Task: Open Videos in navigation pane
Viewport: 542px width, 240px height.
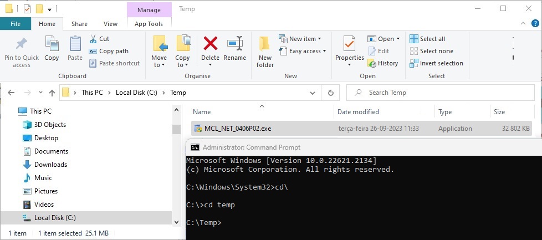Action: [x=38, y=205]
